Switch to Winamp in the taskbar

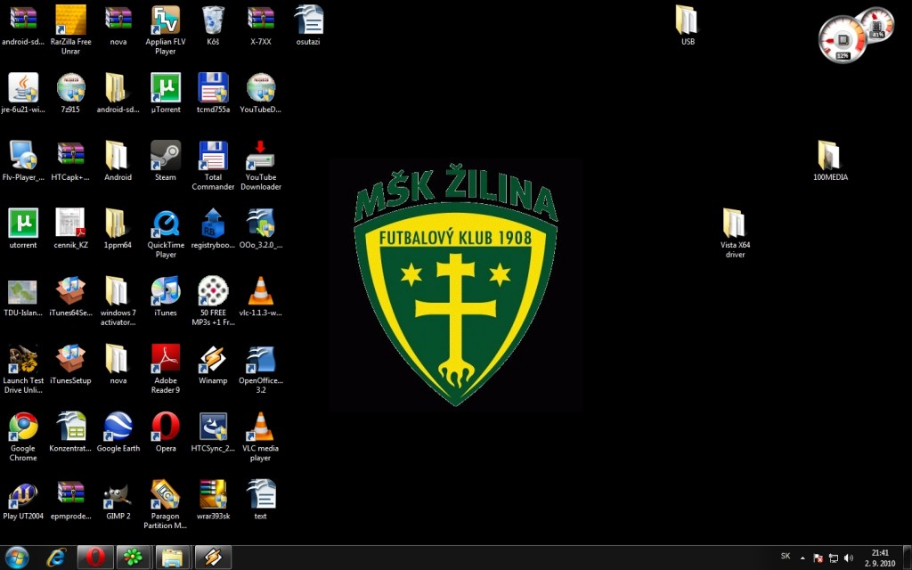[212, 558]
